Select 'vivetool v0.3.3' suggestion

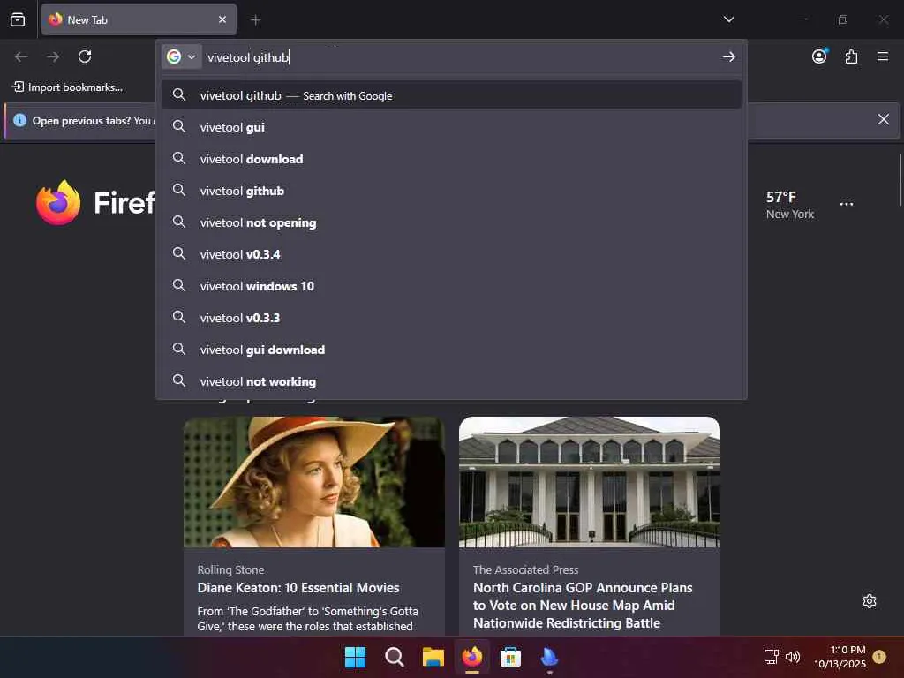[x=451, y=317]
